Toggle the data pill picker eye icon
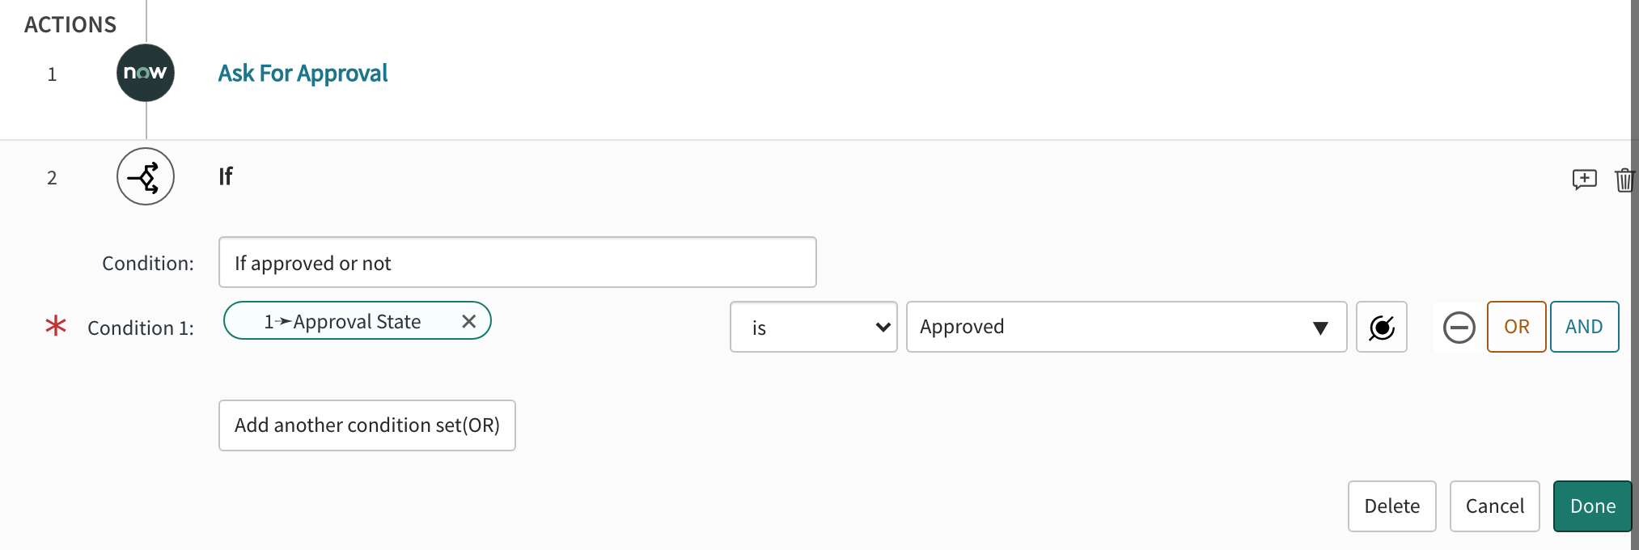The width and height of the screenshot is (1639, 550). pyautogui.click(x=1382, y=328)
